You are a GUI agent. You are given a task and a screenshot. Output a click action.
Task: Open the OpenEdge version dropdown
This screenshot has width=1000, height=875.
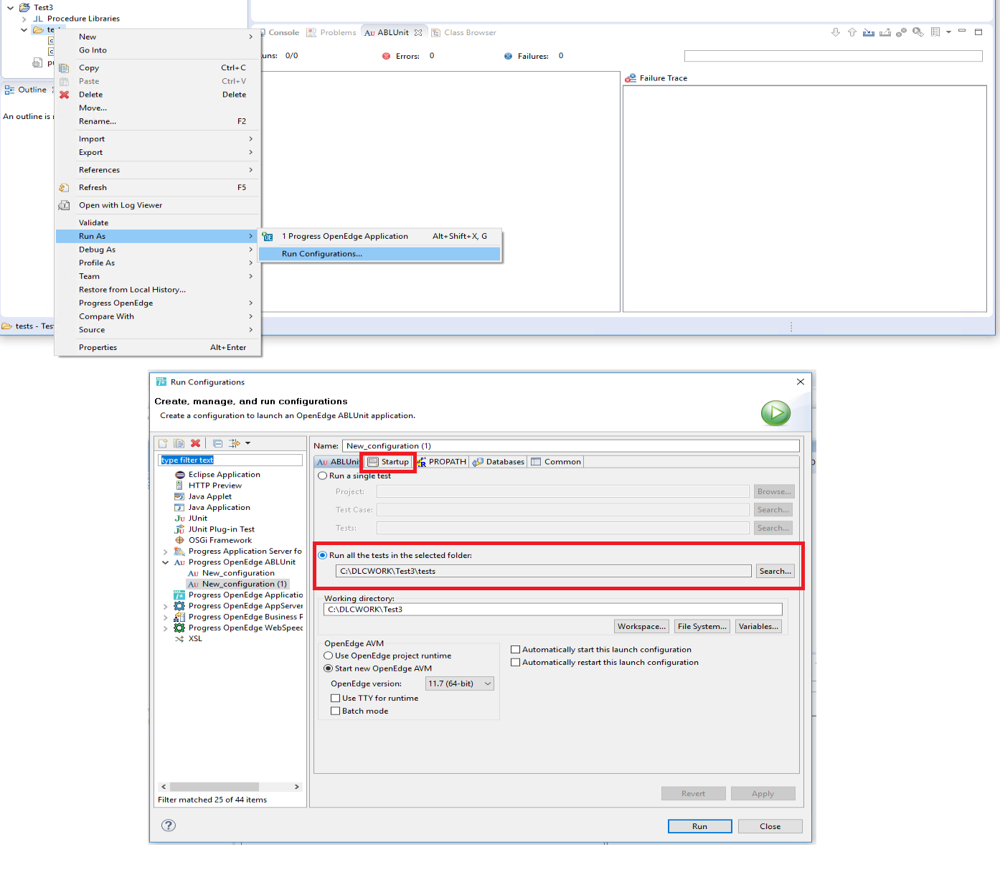488,684
